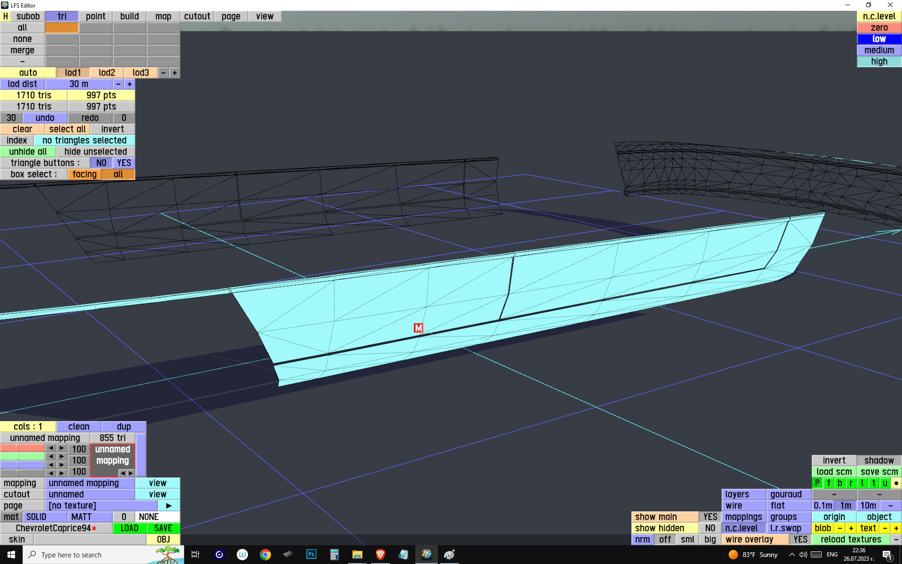Select the 'high' n.c.level option

pos(879,61)
